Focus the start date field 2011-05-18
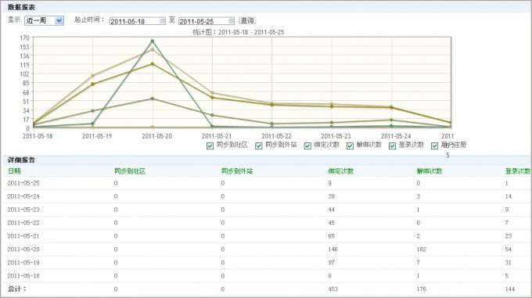Screen dimensions: 532x298 click(135, 21)
